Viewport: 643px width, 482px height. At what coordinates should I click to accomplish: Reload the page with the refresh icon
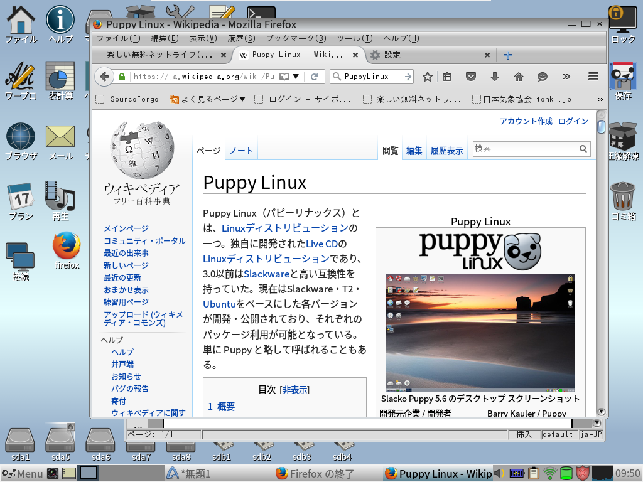pos(314,77)
